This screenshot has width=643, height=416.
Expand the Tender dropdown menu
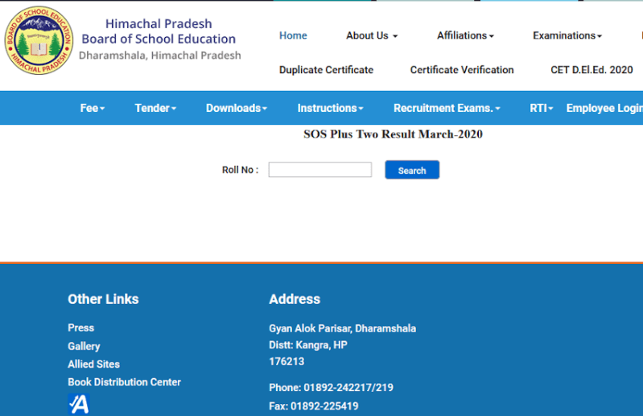click(155, 108)
